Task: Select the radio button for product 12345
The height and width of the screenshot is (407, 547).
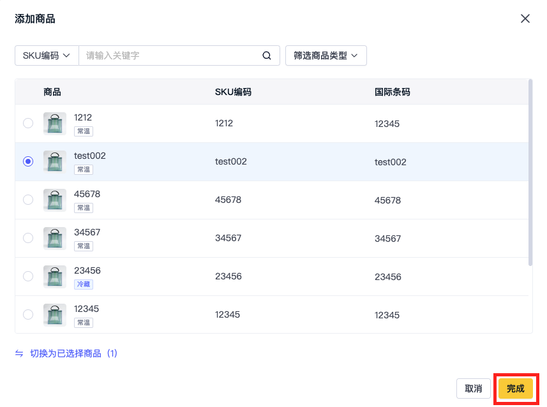Action: tap(28, 314)
